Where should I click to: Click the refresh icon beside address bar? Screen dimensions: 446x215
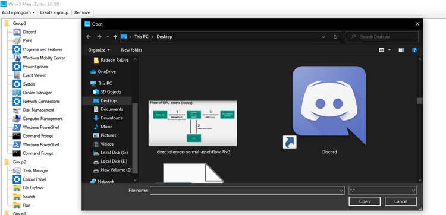335,37
